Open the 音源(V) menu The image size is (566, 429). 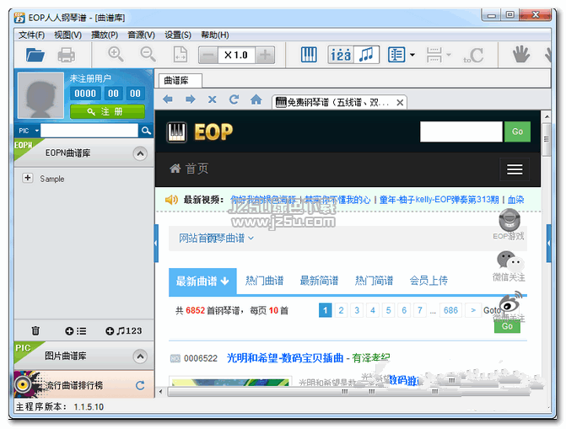141,35
